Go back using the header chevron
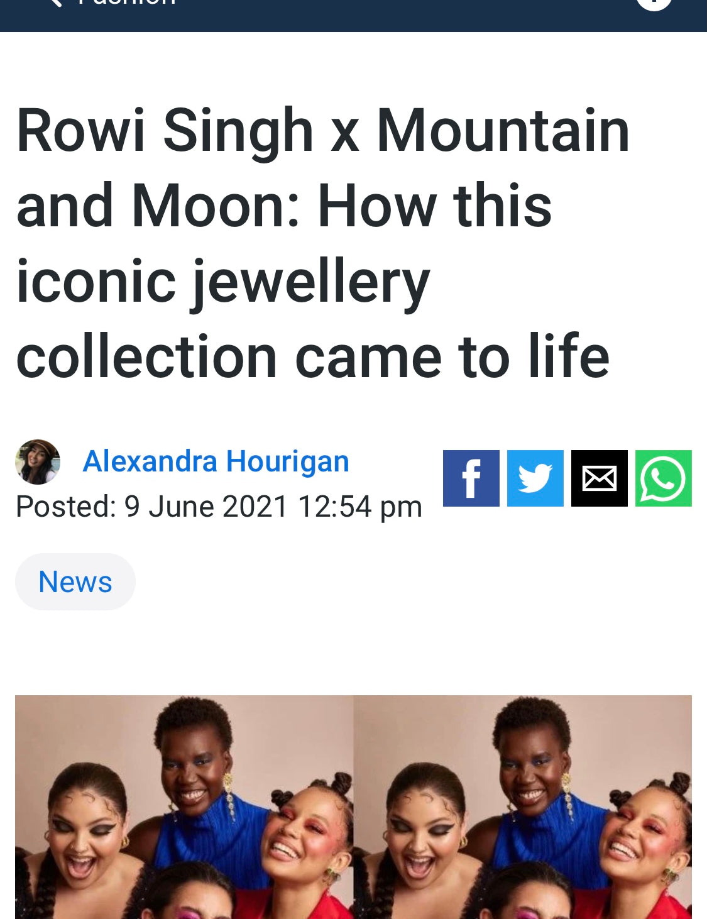Viewport: 707px width, 919px height. click(x=54, y=3)
